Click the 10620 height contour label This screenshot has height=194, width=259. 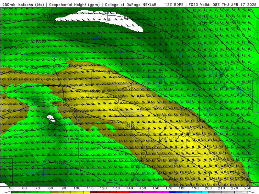coord(73,139)
